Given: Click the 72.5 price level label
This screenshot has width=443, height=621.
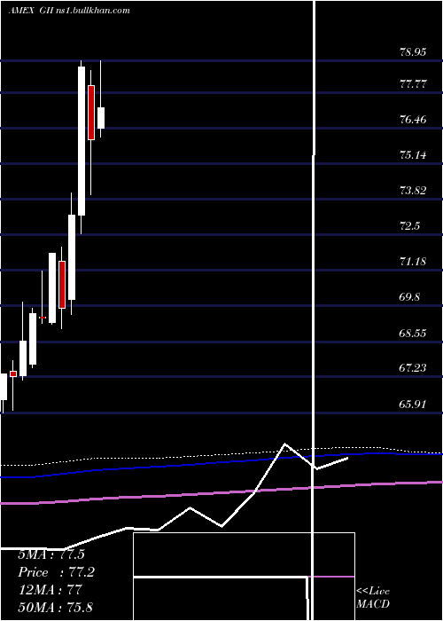Looking at the screenshot, I should [409, 226].
